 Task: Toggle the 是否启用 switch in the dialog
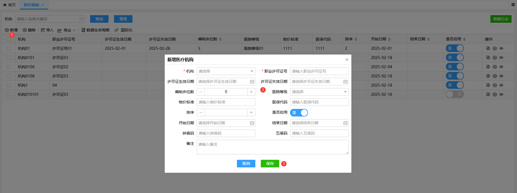pos(299,113)
